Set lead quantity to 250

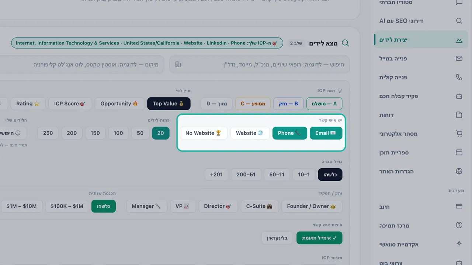point(48,133)
